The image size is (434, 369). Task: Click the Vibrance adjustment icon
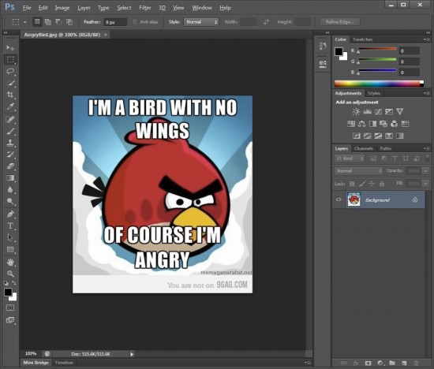click(400, 112)
